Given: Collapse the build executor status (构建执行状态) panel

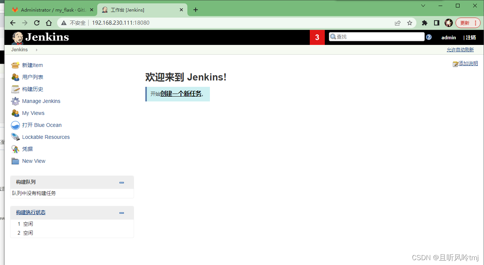Looking at the screenshot, I should click(122, 213).
